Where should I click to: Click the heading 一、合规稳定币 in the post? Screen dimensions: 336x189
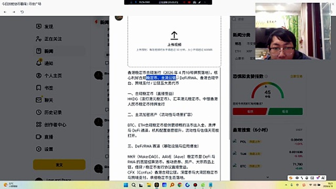[150, 94]
